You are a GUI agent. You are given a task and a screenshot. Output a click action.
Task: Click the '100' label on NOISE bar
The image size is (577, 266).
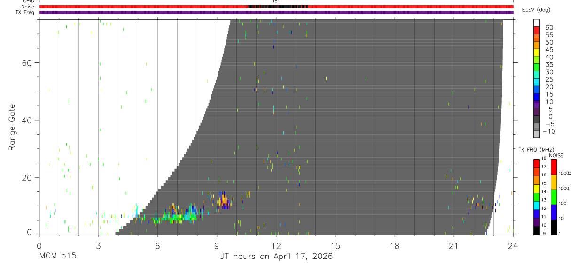(563, 204)
